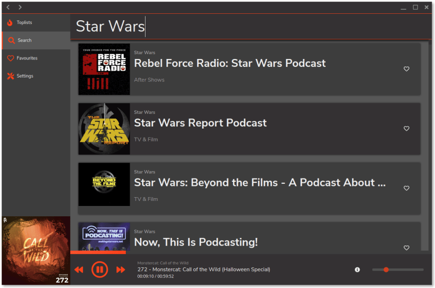Favourite Star Wars Report Podcast
Image resolution: width=435 pixels, height=288 pixels.
(406, 129)
